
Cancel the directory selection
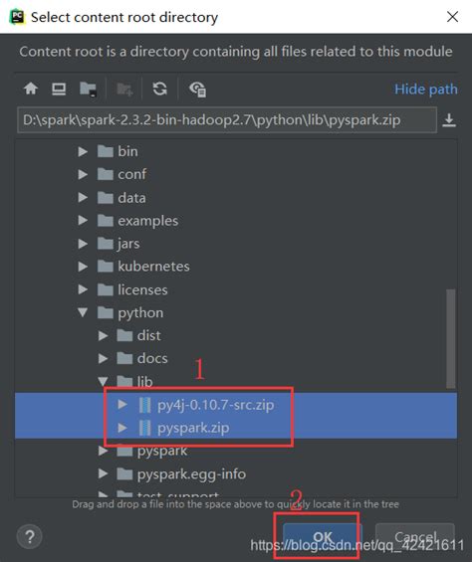(x=415, y=536)
